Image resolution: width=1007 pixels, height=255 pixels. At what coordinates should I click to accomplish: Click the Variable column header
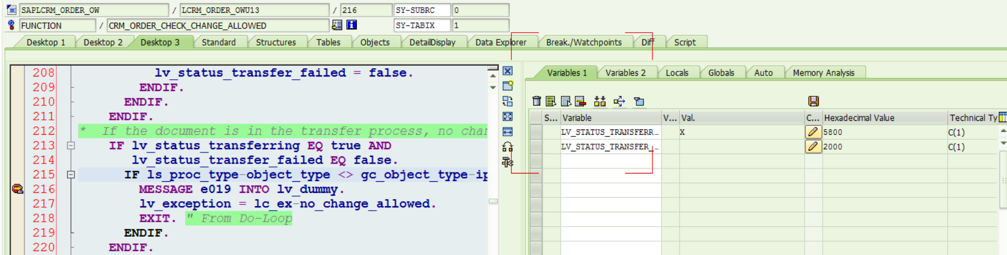pos(610,118)
